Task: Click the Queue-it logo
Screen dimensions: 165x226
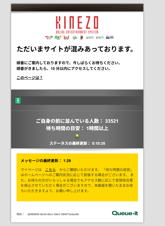Action: point(125,213)
